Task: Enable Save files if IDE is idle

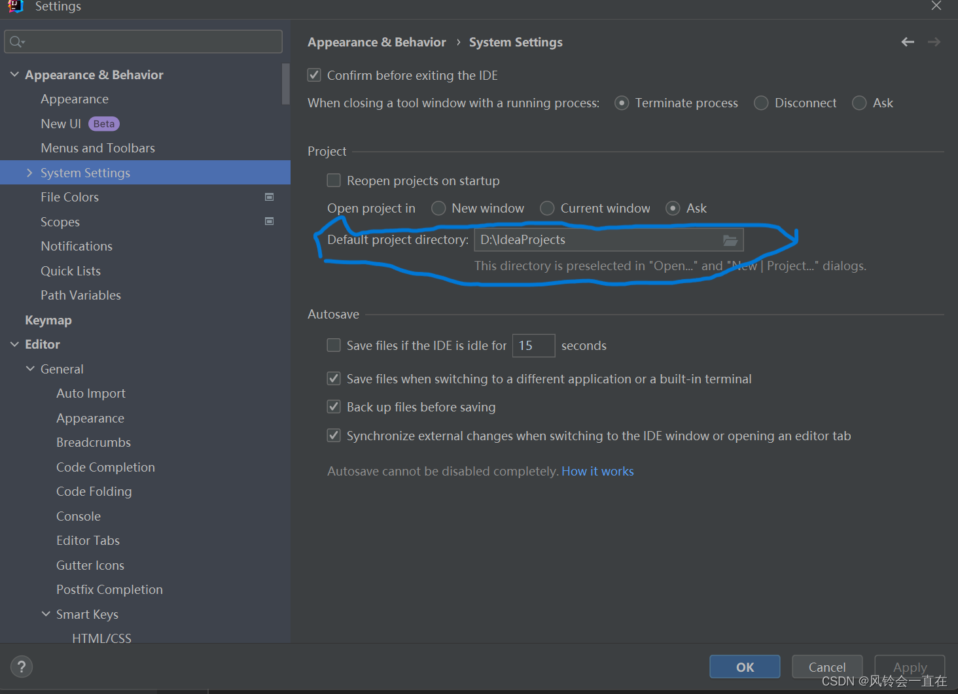Action: click(x=334, y=345)
